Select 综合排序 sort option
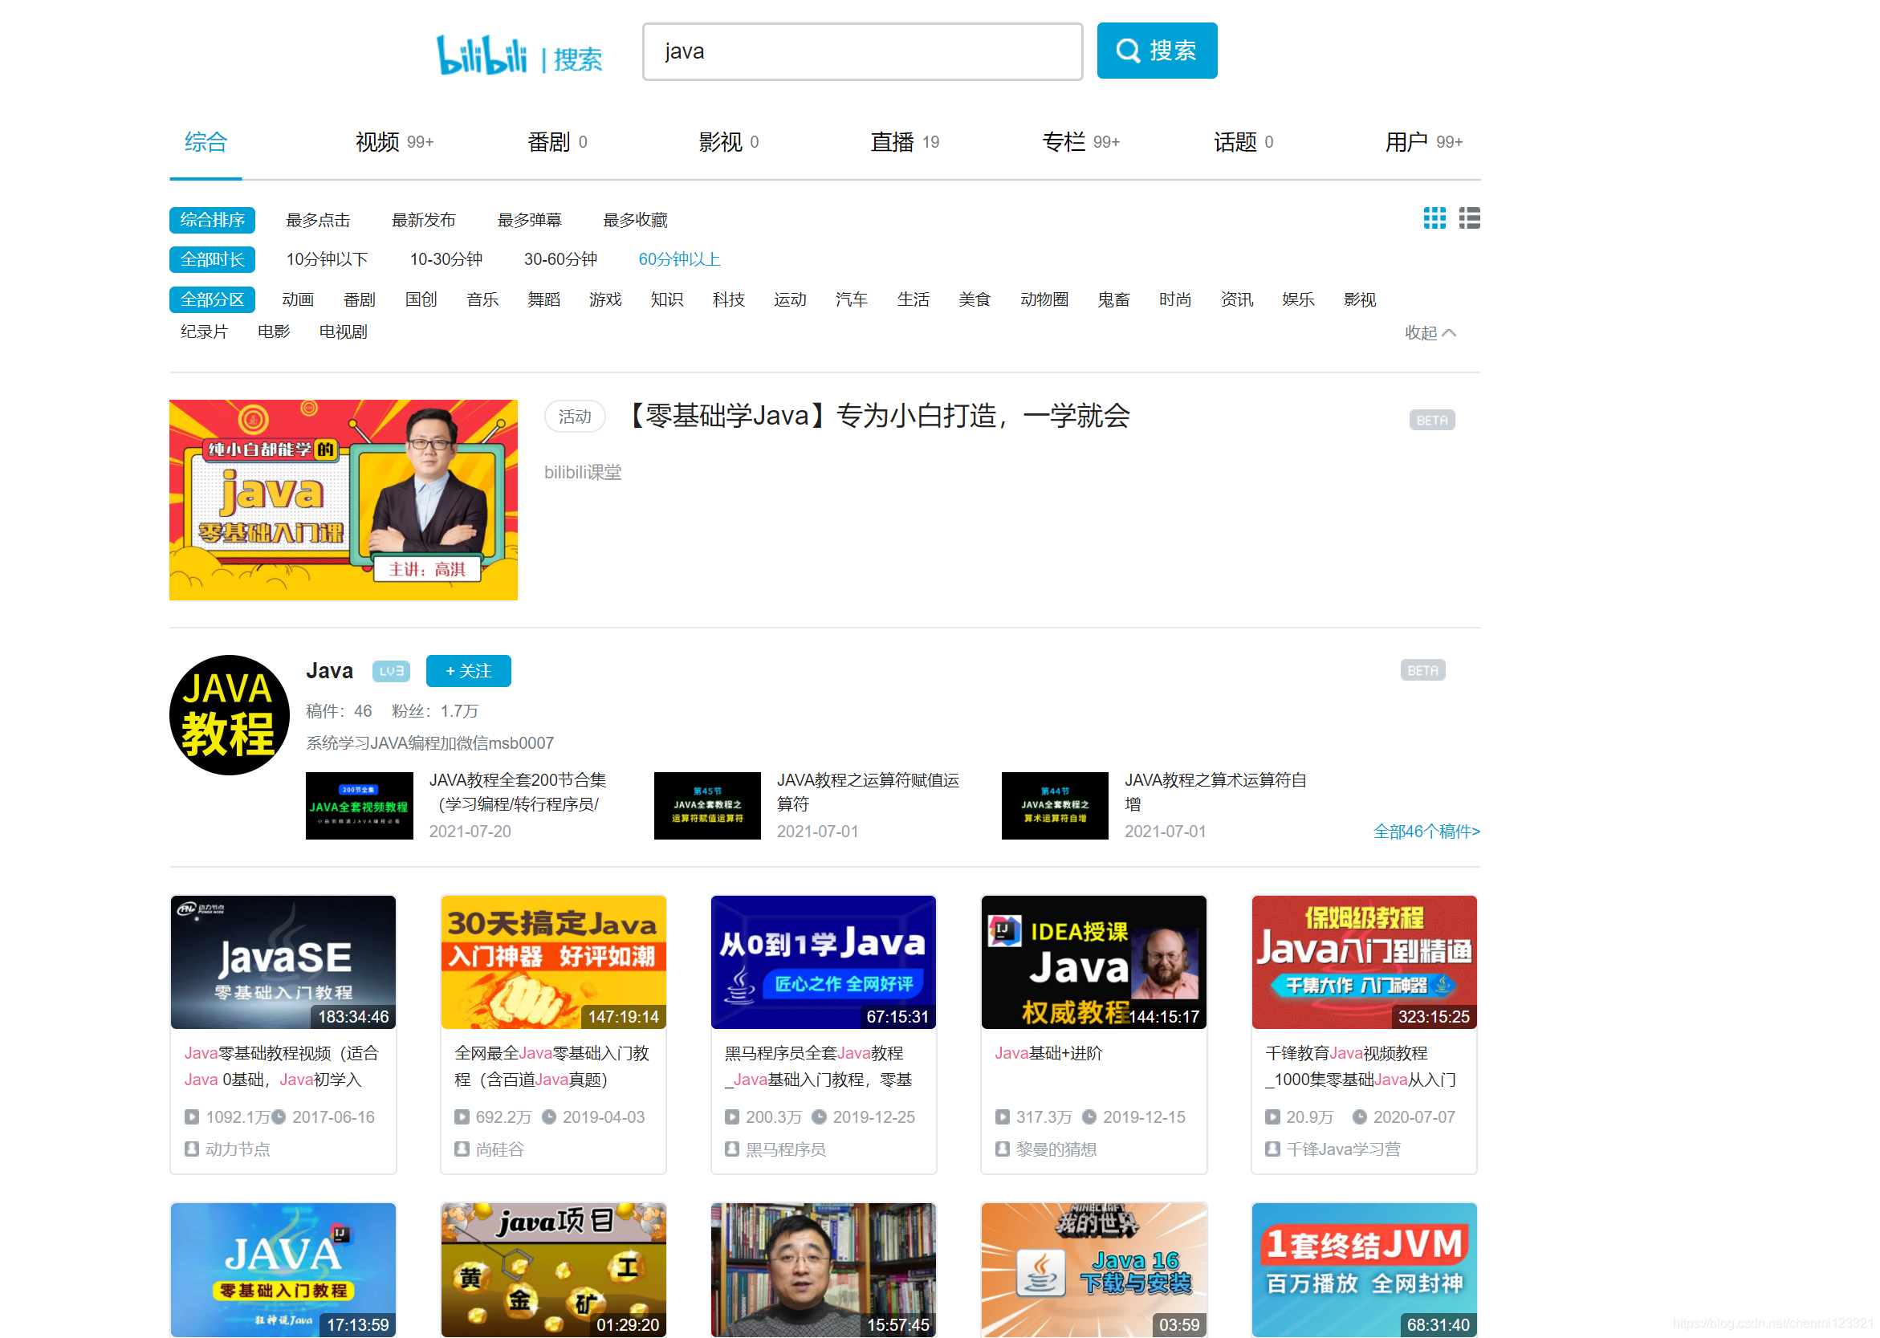1880x1338 pixels. point(213,220)
